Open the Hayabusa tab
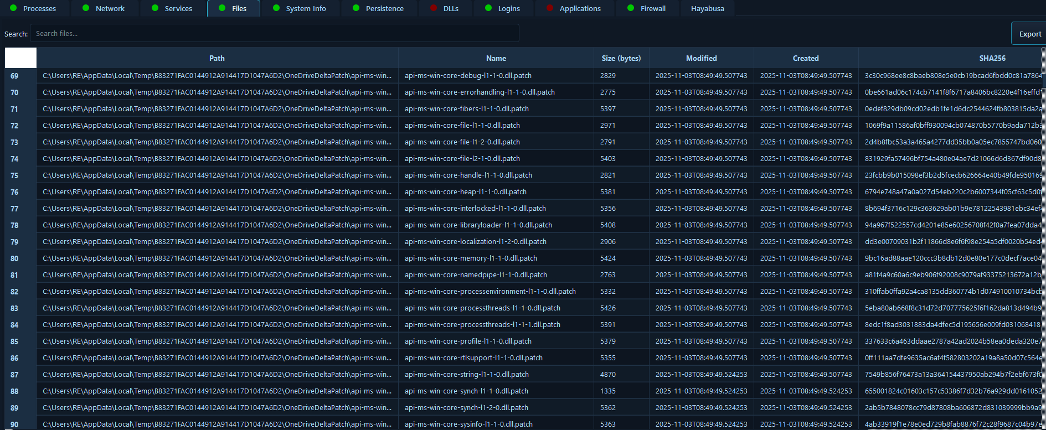This screenshot has width=1046, height=430. coord(707,8)
